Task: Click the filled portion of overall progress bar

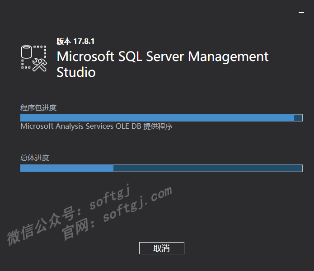Action: 66,168
